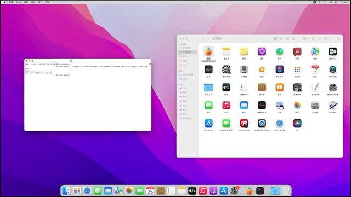Image resolution: width=351 pixels, height=197 pixels.
Task: Select the Stickies app icon in Finder
Action: [244, 51]
